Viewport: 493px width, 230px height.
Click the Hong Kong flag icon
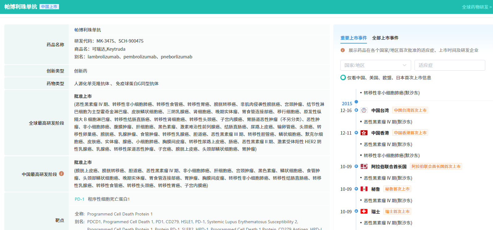[x=364, y=133]
